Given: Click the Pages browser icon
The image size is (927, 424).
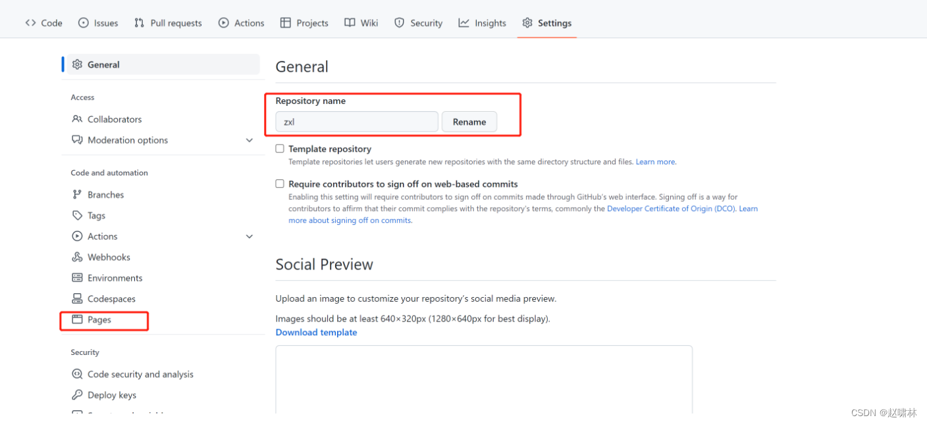Looking at the screenshot, I should tap(77, 319).
